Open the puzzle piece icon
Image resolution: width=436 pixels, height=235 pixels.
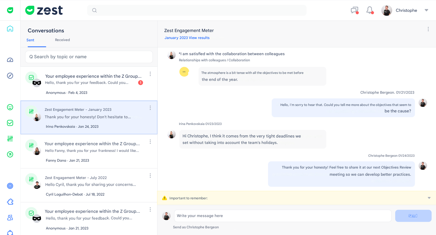[10, 202]
